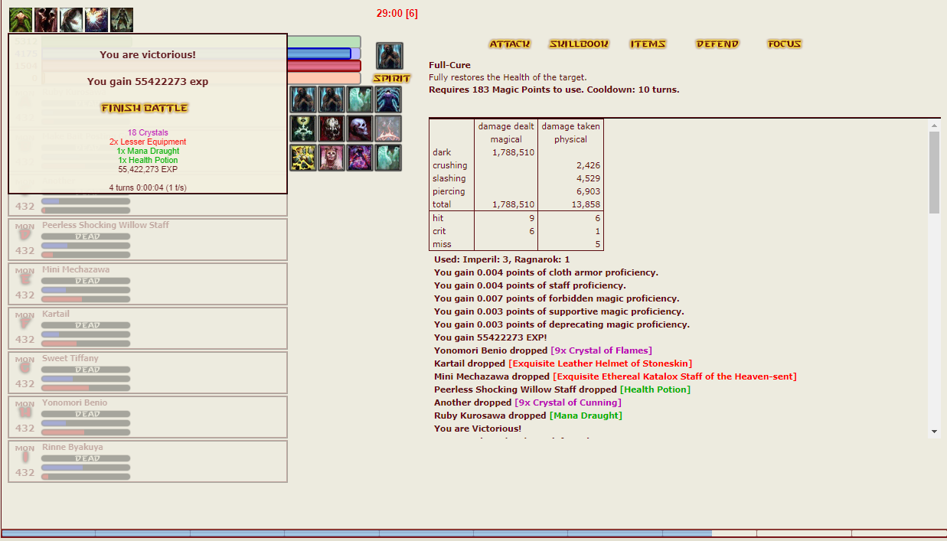The image size is (947, 541).
Task: Click the Exquisite Leather Helmet of Stoneskin drop
Action: [601, 363]
